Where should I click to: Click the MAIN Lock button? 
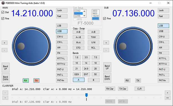(x=62, y=10)
